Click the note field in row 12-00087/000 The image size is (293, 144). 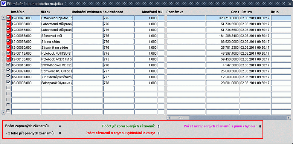(186, 41)
